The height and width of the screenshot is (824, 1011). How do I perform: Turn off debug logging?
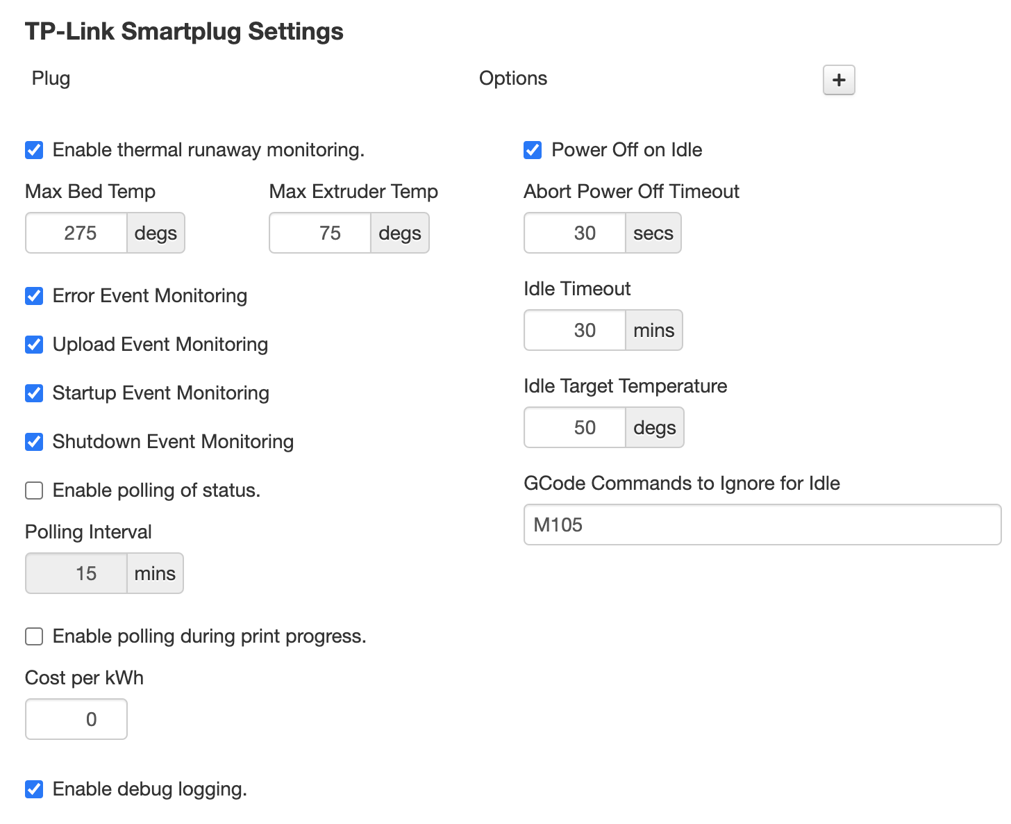click(x=34, y=789)
